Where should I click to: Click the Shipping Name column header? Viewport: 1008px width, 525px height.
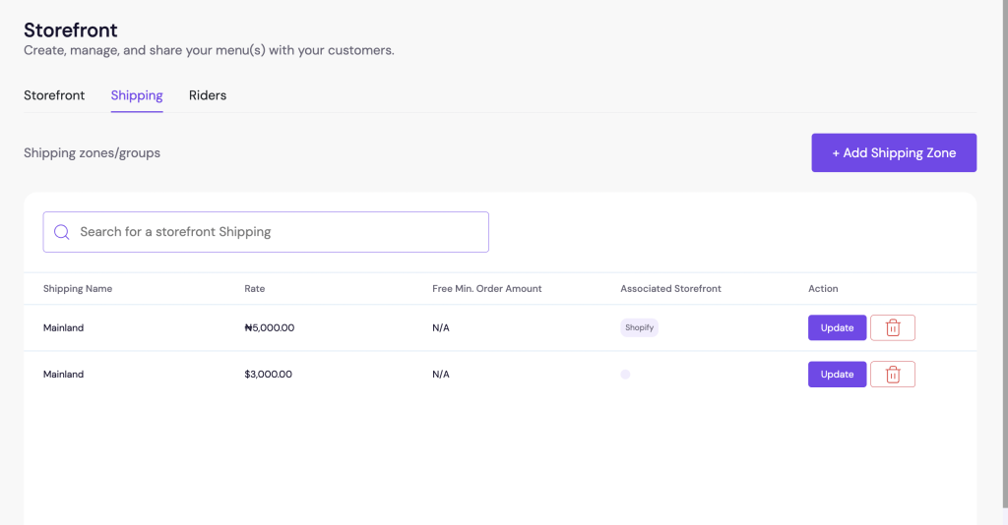click(78, 289)
